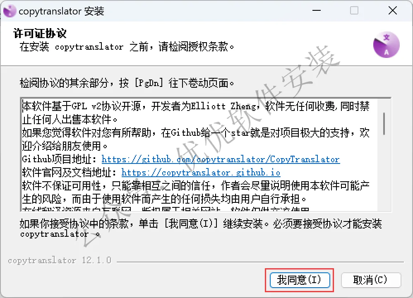
Task: Click the copytranslator 12.1.0 version label
Action: tap(60, 260)
